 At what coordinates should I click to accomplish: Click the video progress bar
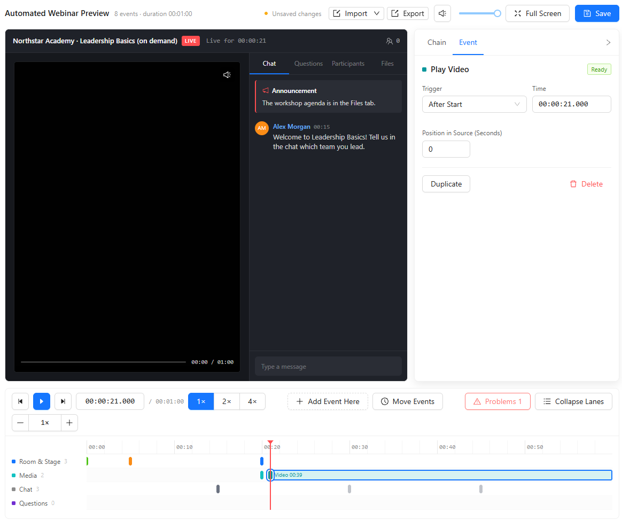click(x=103, y=362)
